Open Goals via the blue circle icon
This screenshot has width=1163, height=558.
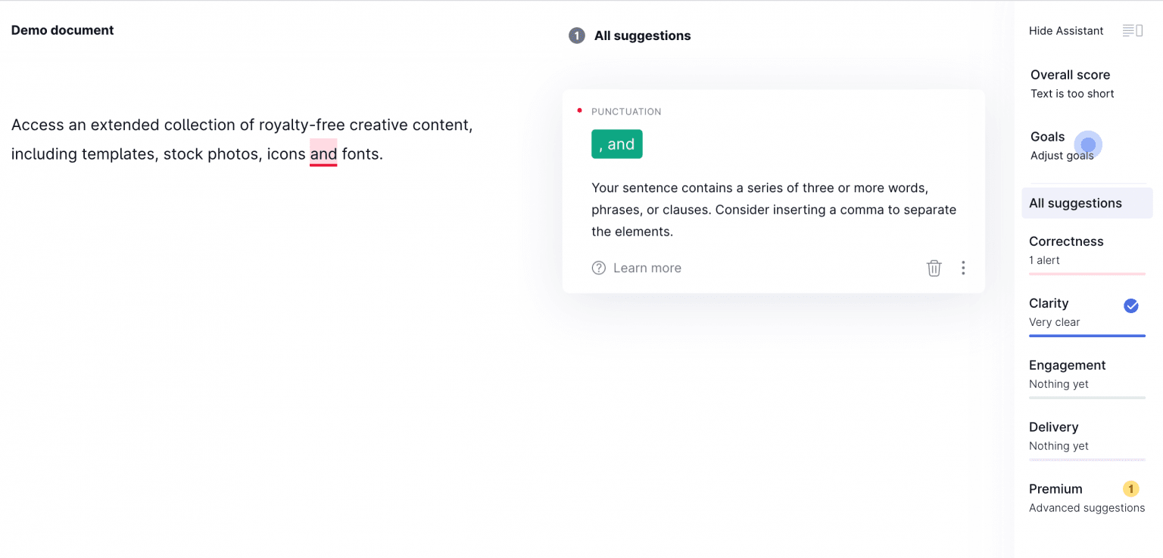pyautogui.click(x=1088, y=144)
